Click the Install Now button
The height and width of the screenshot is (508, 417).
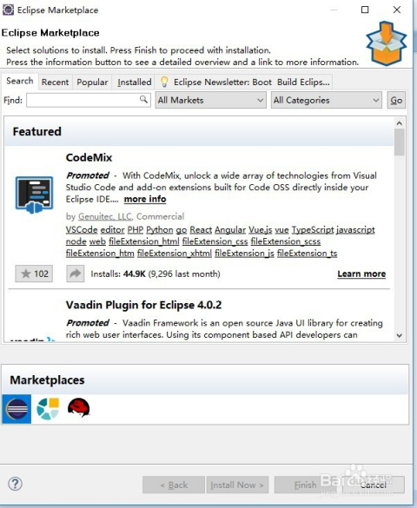[x=237, y=485]
